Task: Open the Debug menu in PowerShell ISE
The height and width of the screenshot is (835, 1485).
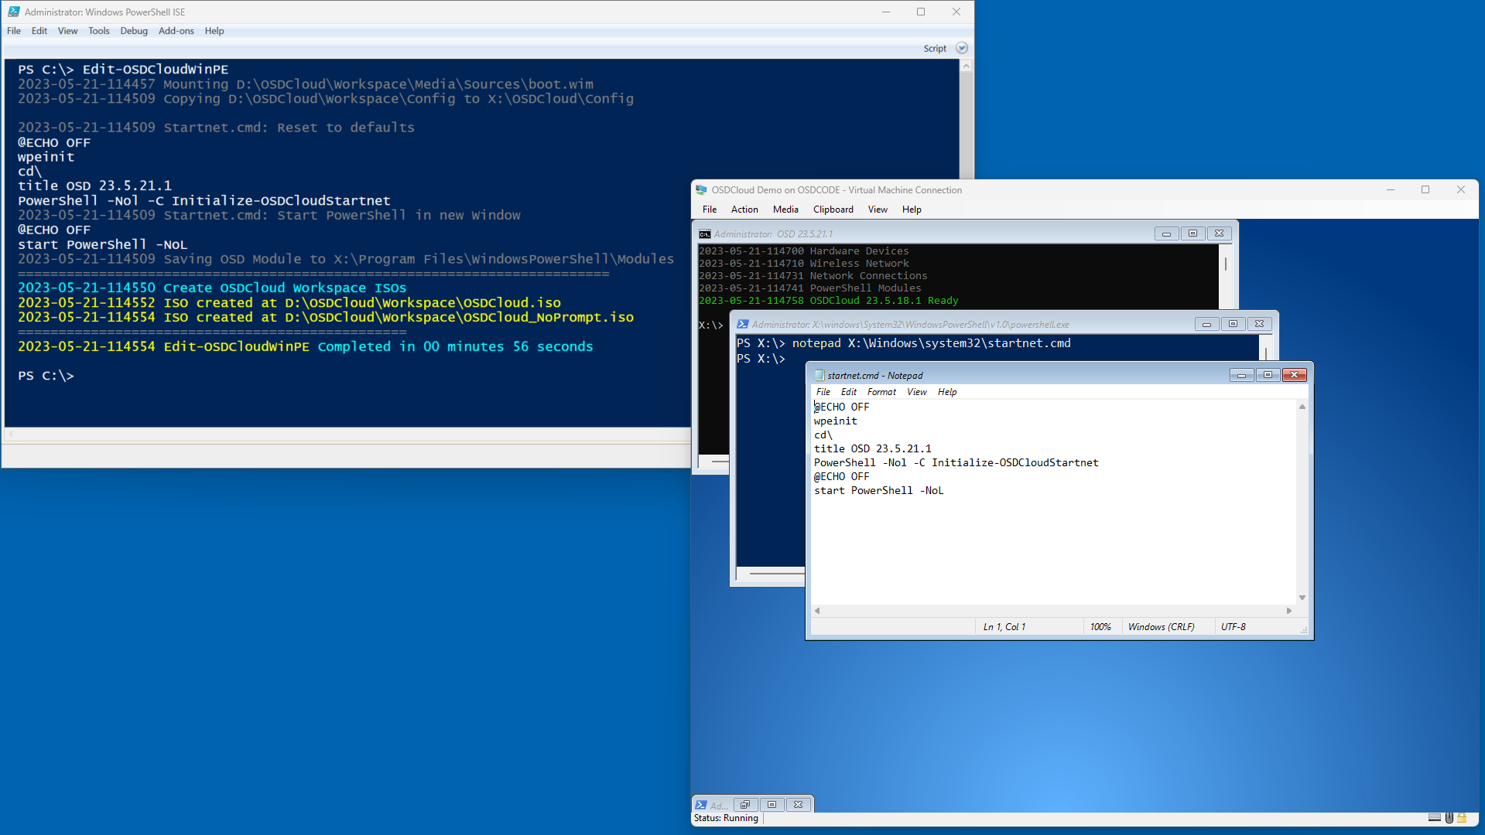Action: click(134, 31)
